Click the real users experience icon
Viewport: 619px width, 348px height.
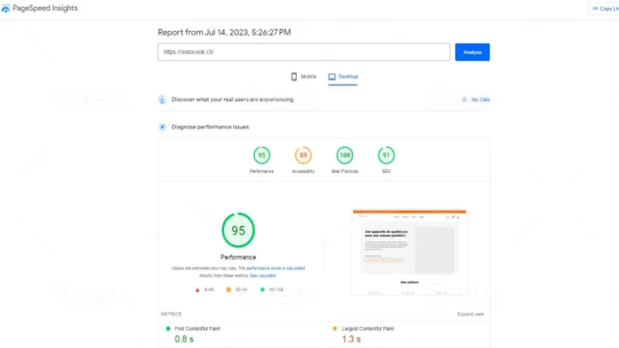(x=162, y=100)
